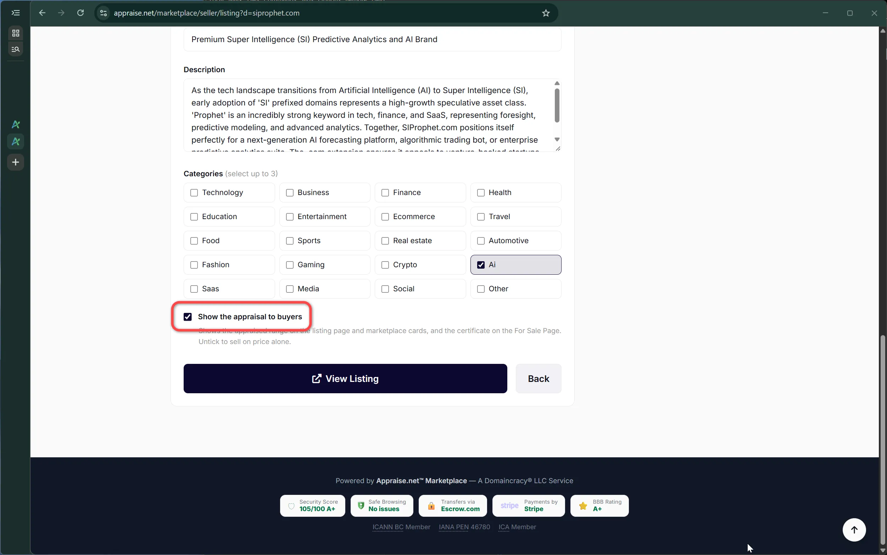887x555 pixels.
Task: Click the page scrollbar up arrow
Action: tap(883, 30)
